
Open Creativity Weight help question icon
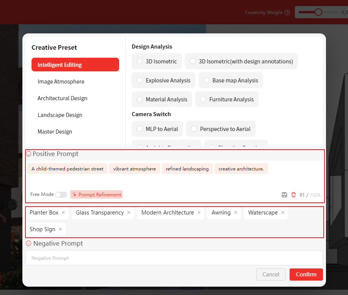[287, 13]
